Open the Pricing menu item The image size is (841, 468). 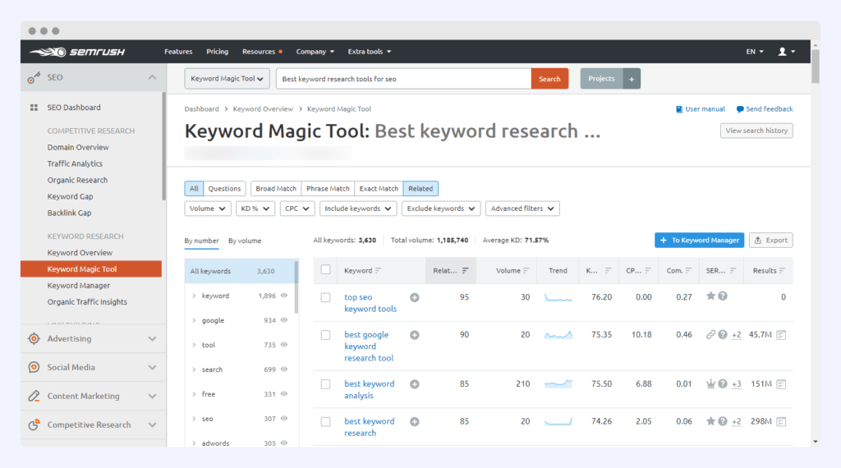(217, 52)
